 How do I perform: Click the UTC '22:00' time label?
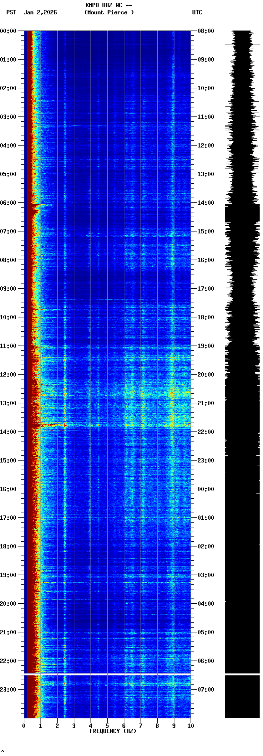pos(206,432)
